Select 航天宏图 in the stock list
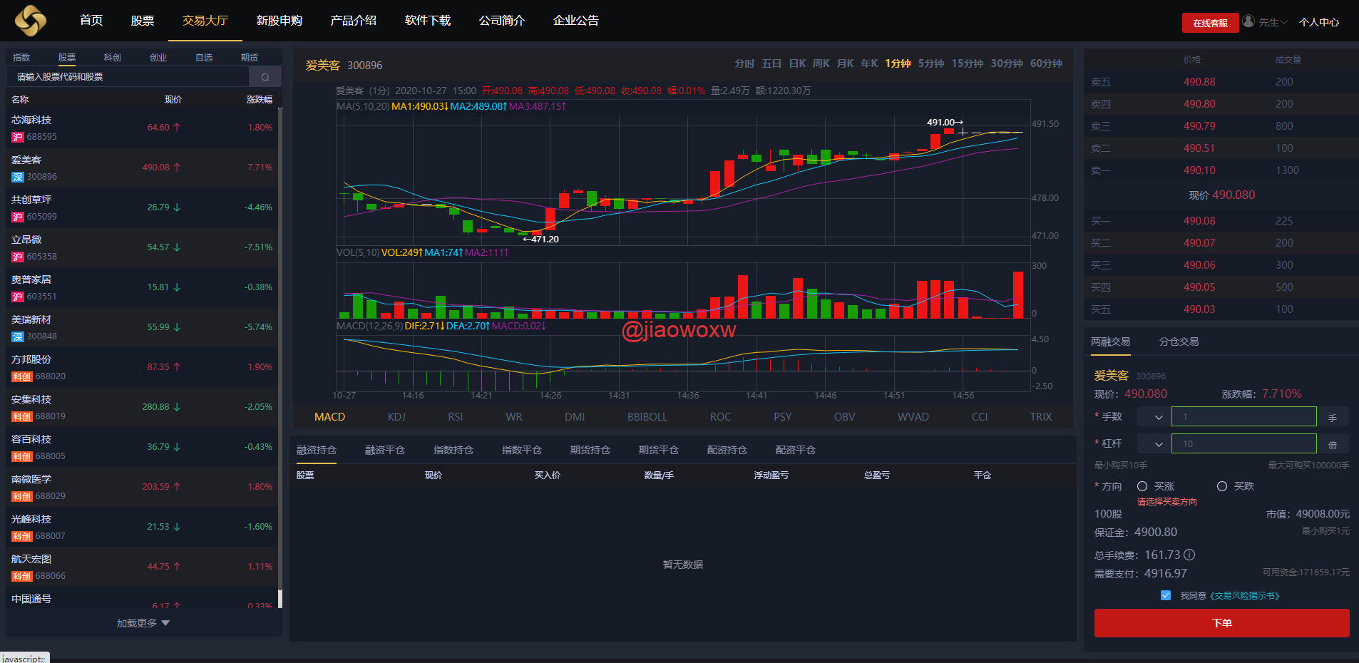Image resolution: width=1359 pixels, height=663 pixels. pyautogui.click(x=142, y=567)
